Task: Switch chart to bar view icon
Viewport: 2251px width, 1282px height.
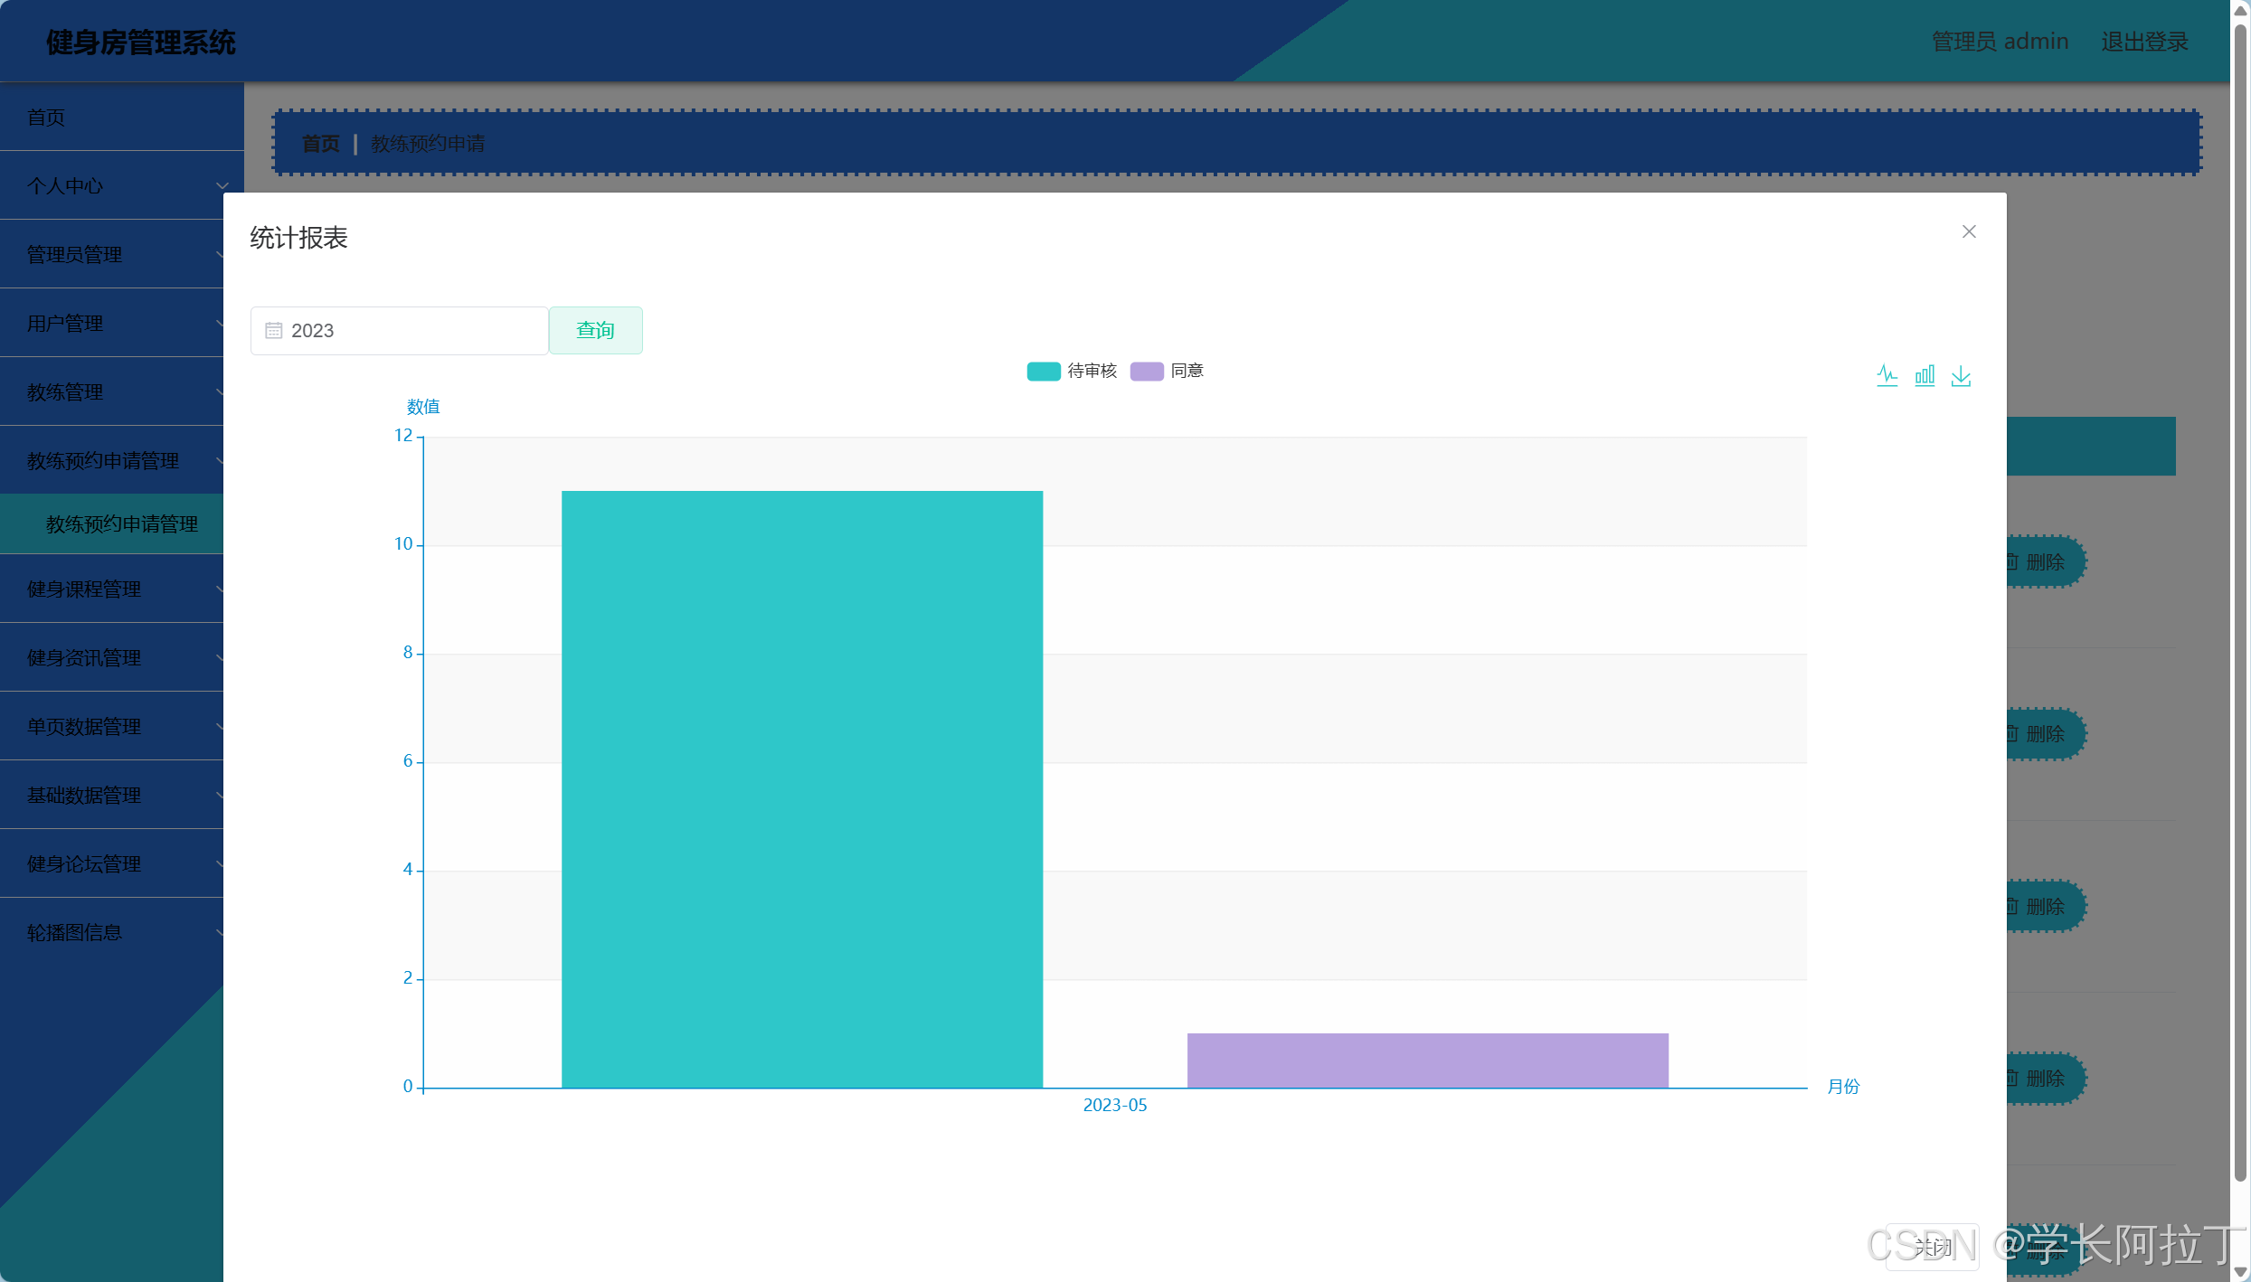Action: 1925,375
